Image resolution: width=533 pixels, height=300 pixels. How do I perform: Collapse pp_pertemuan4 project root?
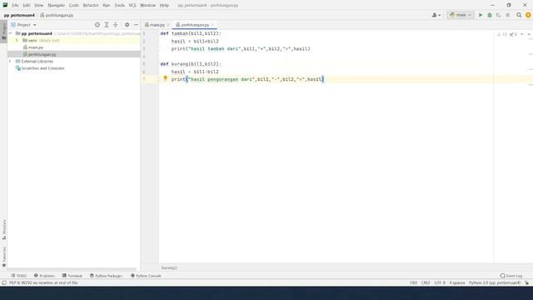10,33
